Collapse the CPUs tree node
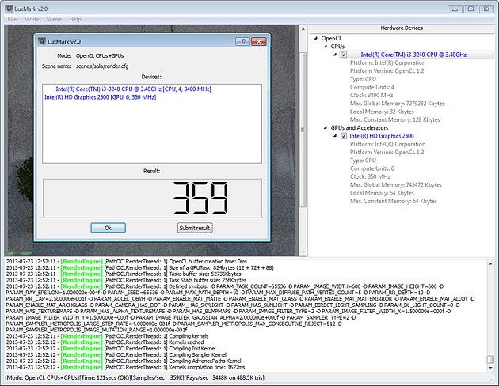 coord(326,47)
